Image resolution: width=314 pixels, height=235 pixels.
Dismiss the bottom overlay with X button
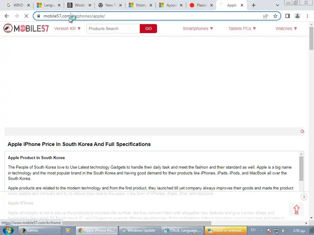(304, 197)
